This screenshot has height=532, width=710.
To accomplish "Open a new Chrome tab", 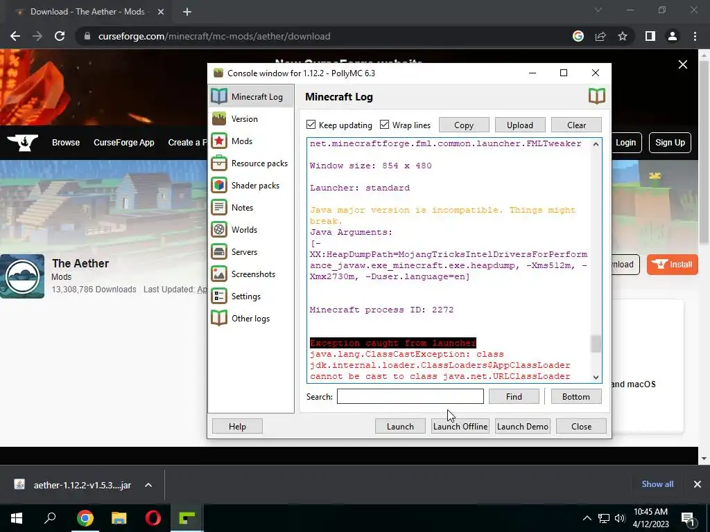I will (x=187, y=12).
